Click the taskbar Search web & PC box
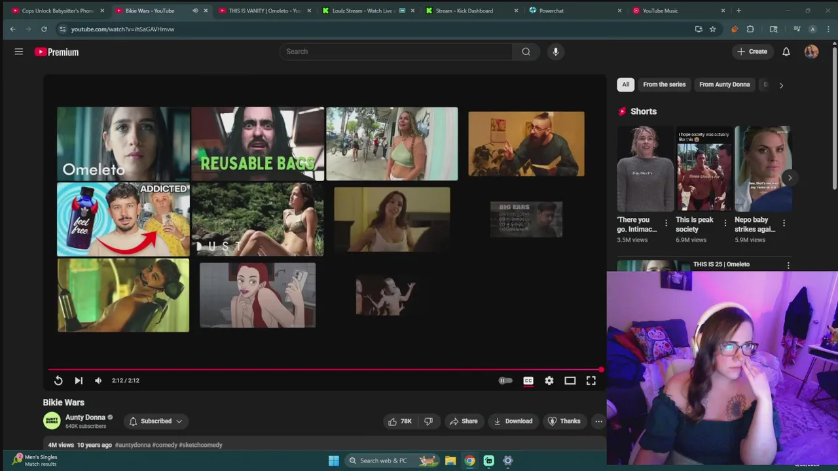This screenshot has width=838, height=471. [x=393, y=461]
